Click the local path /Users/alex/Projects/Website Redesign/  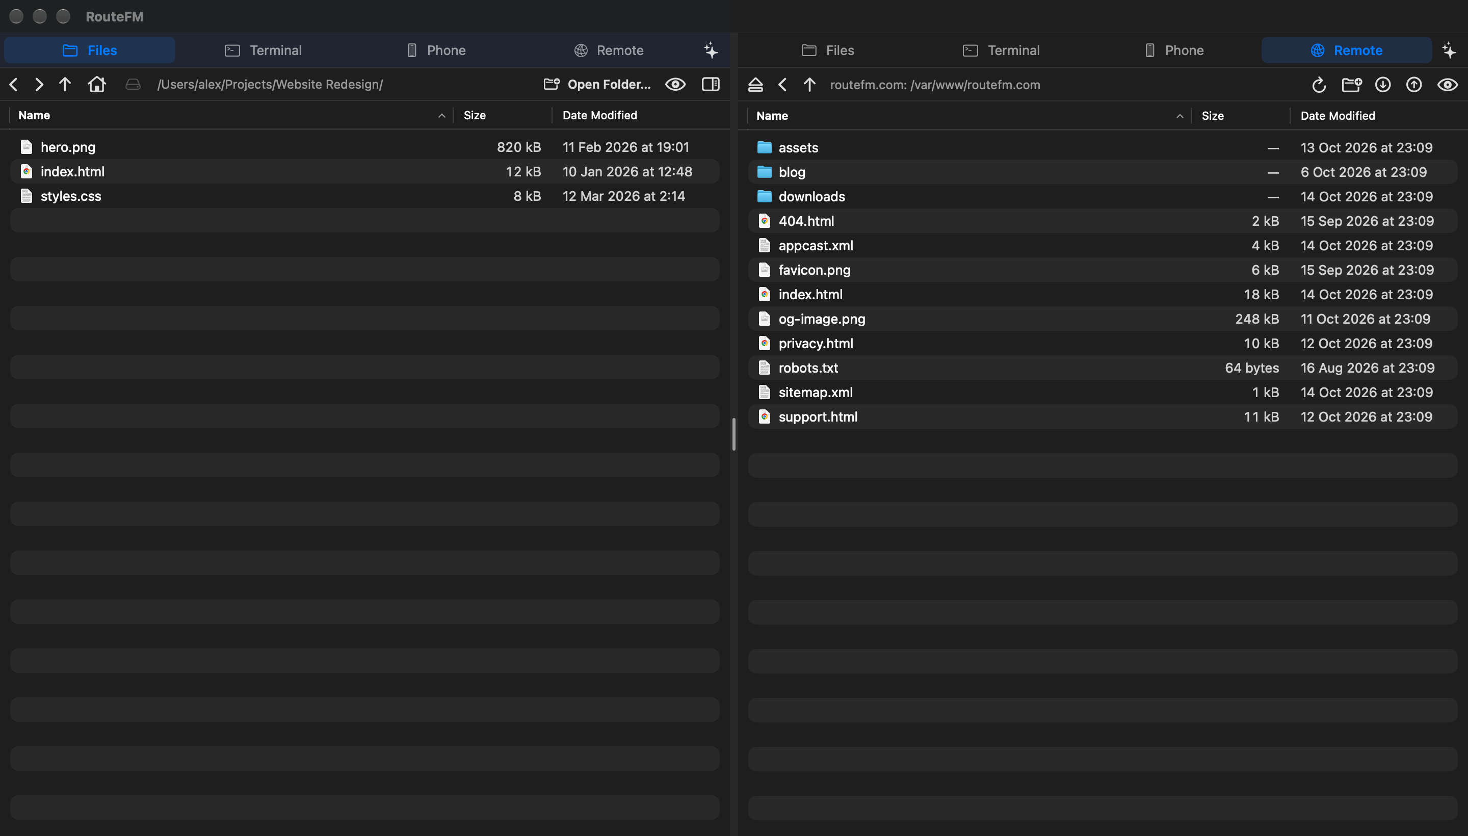pos(270,85)
